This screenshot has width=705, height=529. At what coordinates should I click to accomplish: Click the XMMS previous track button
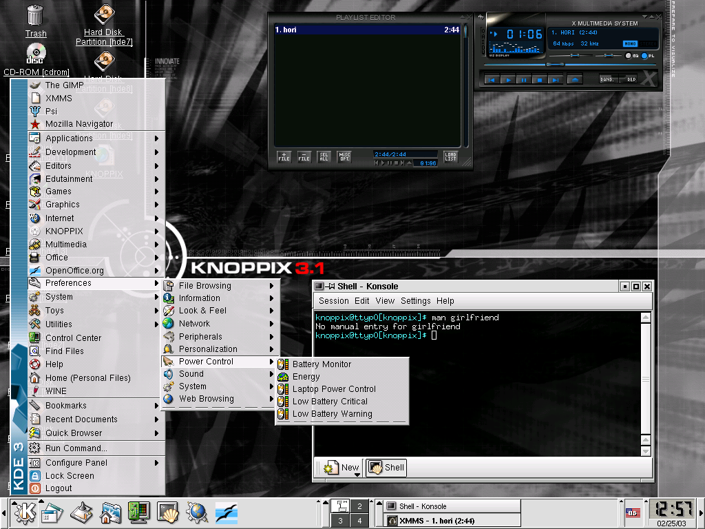492,80
